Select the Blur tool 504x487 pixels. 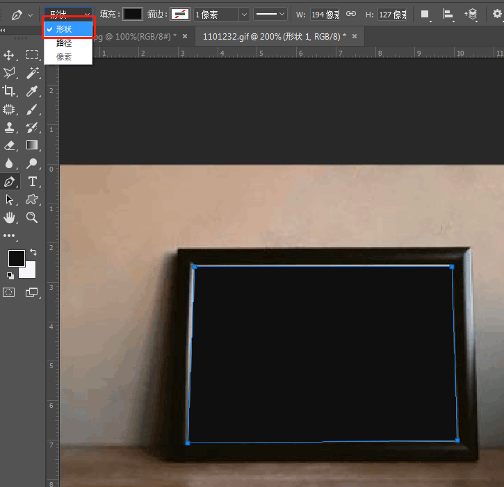point(9,163)
